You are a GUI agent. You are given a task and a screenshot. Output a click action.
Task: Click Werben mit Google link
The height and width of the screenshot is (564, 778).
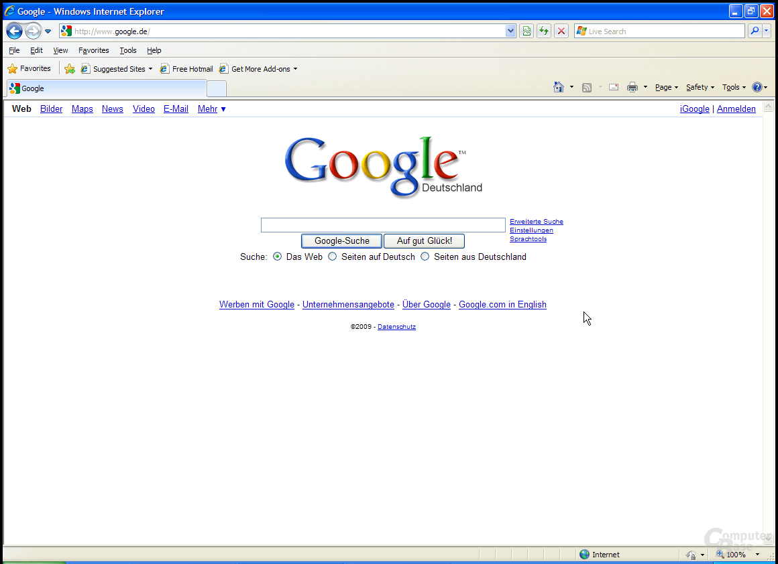pyautogui.click(x=257, y=304)
